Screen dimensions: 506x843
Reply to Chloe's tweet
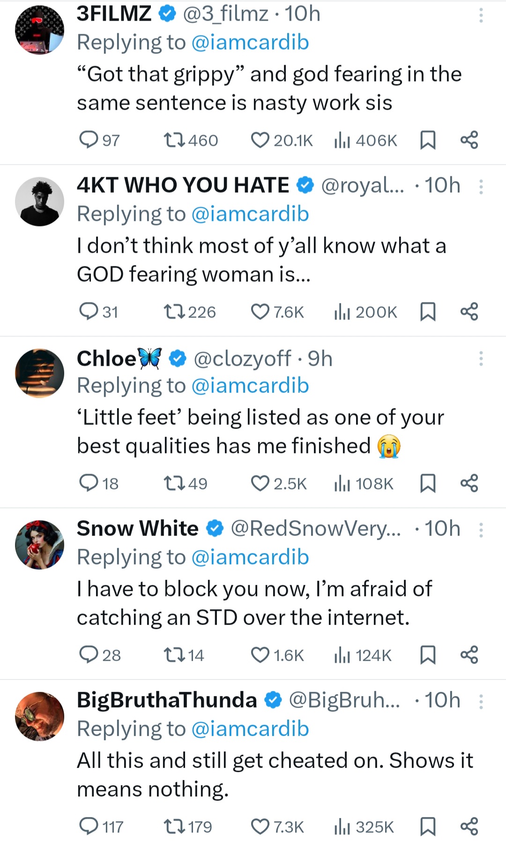89,483
